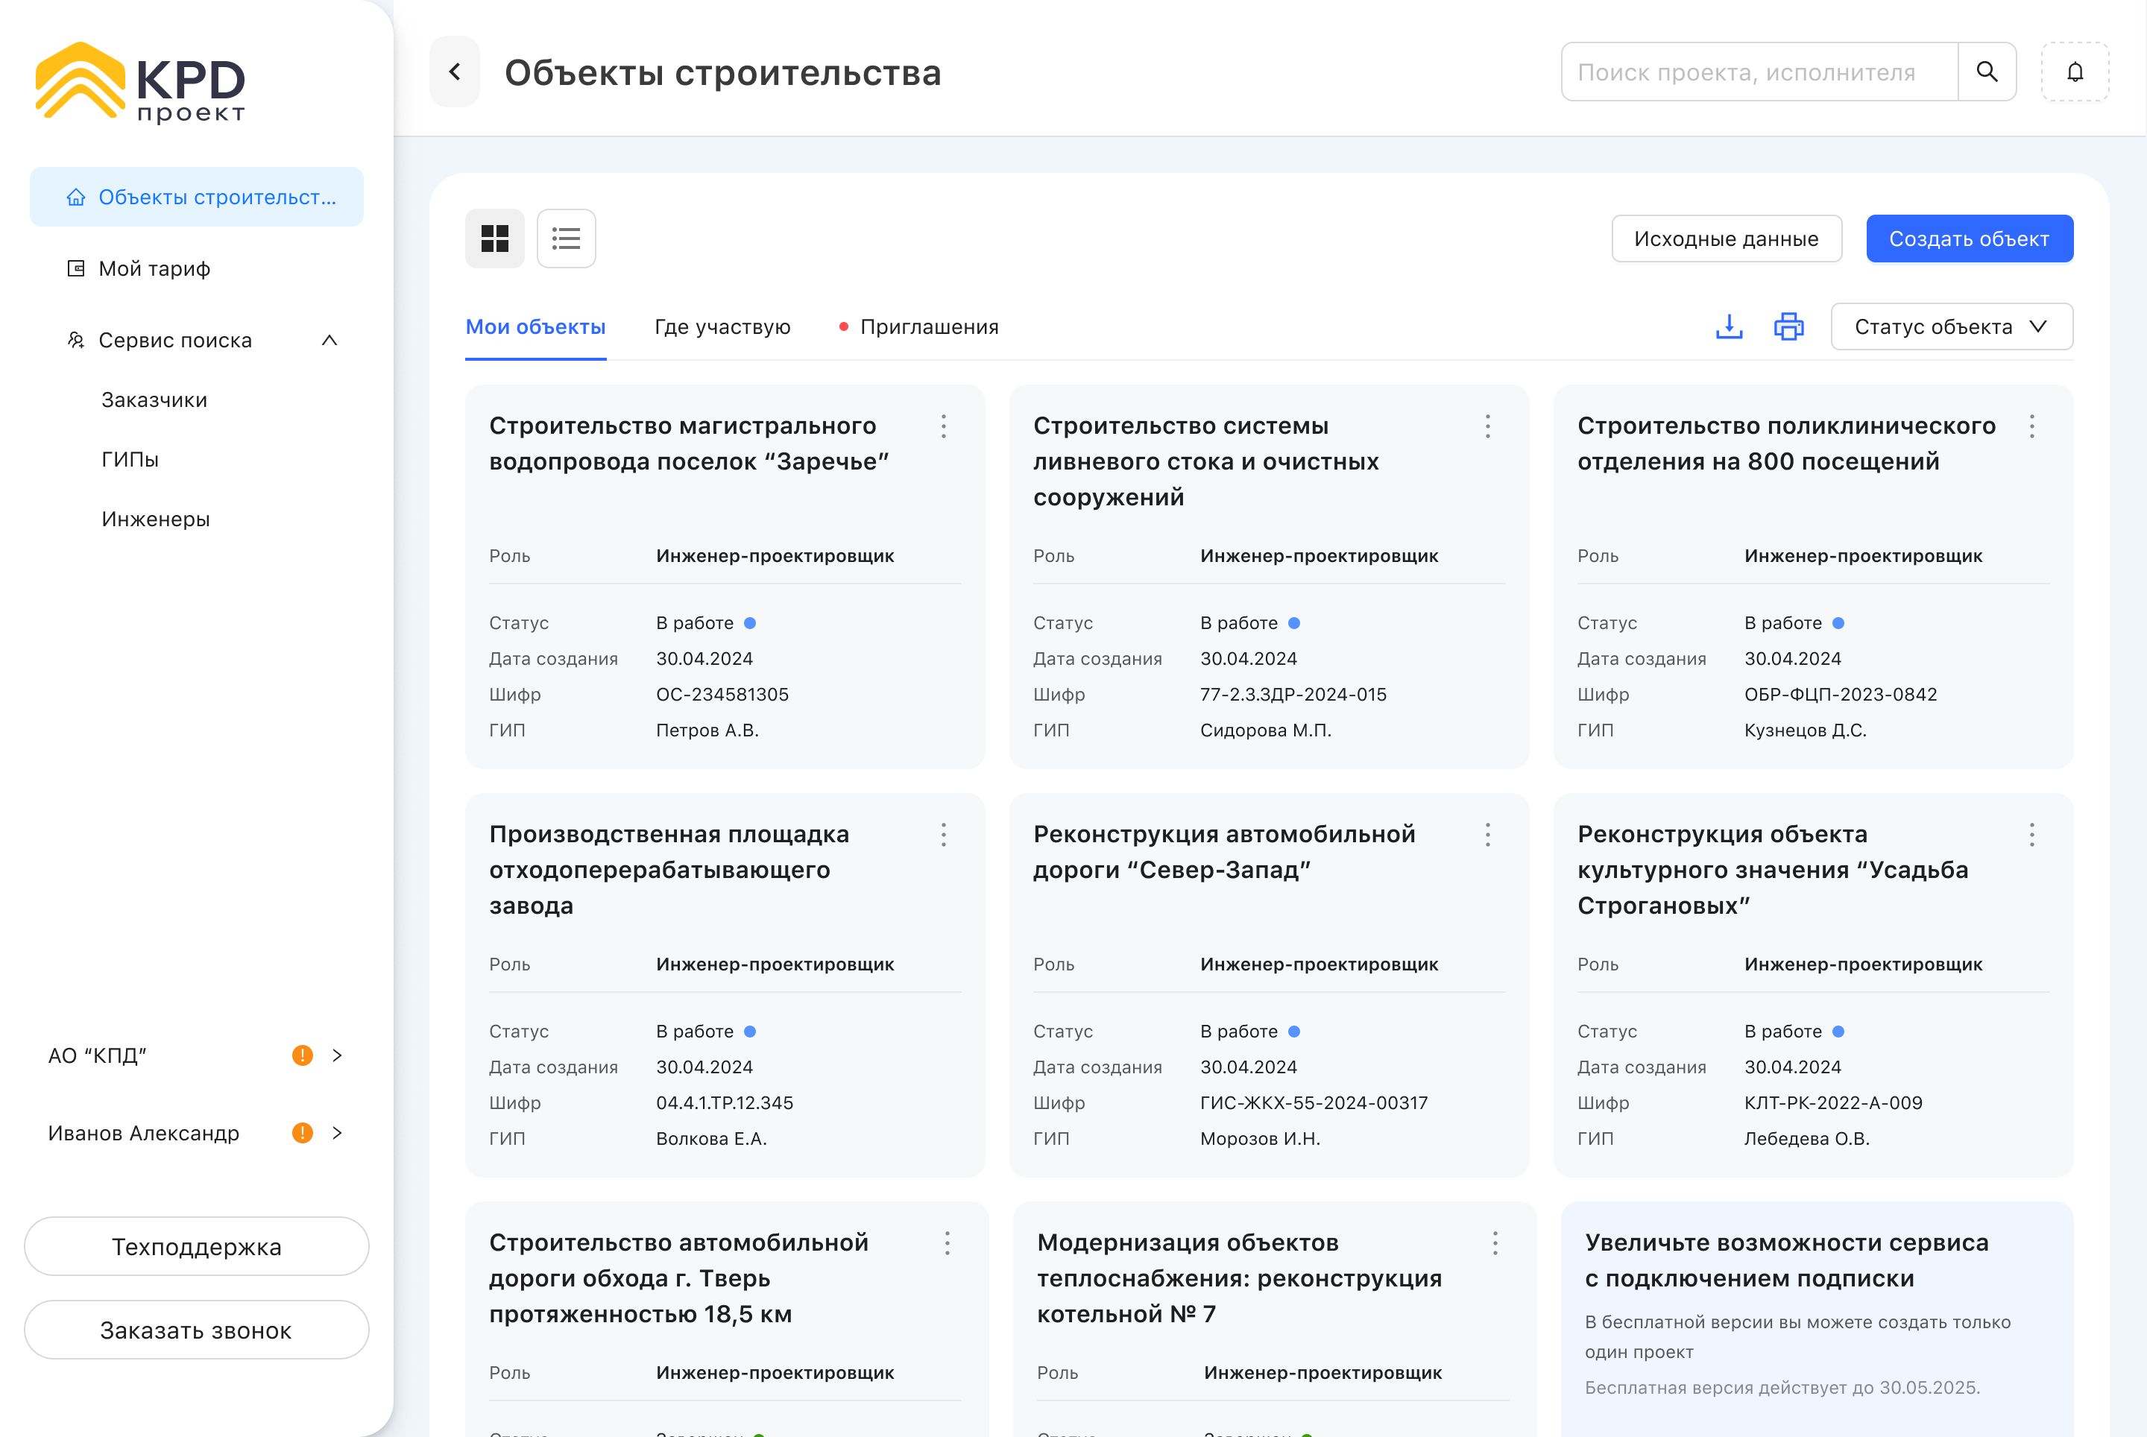Click the Мой тариф wallet icon
The image size is (2147, 1437).
click(76, 268)
